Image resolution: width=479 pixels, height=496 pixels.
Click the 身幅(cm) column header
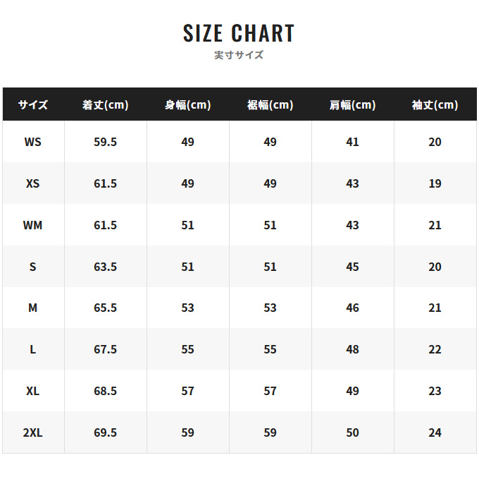[x=187, y=105]
